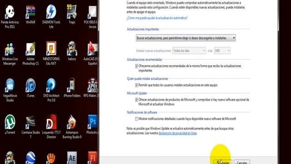Click the 'Instalar nuevas actualizaciones:' label

pyautogui.click(x=154, y=51)
